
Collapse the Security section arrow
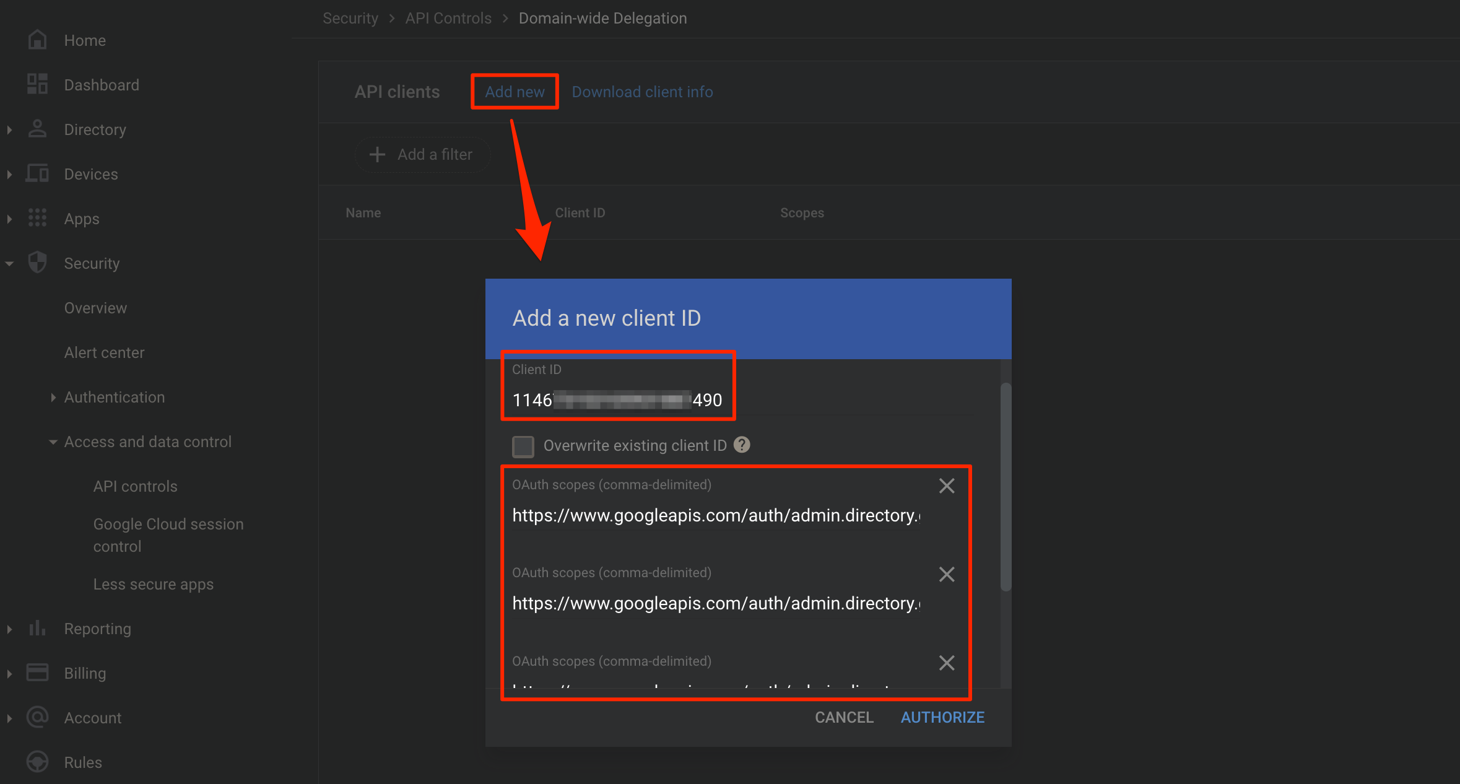(x=9, y=263)
